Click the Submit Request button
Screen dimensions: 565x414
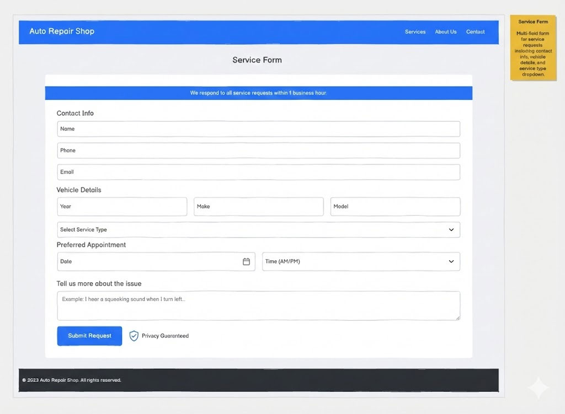89,336
